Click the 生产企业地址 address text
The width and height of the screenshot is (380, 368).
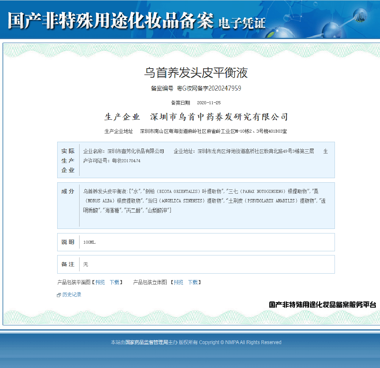click(x=213, y=131)
